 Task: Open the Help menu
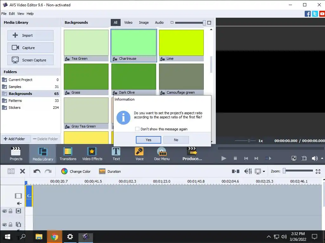tap(30, 14)
